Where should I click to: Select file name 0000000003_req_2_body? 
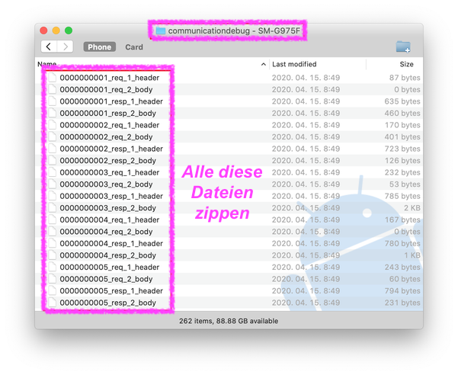(x=107, y=184)
